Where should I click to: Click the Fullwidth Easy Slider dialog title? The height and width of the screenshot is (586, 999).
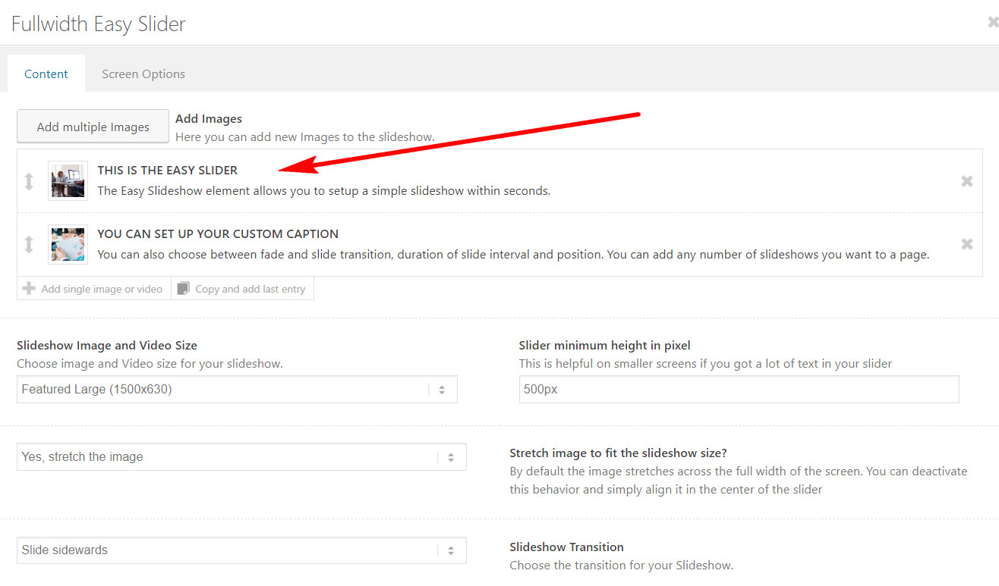pyautogui.click(x=99, y=24)
